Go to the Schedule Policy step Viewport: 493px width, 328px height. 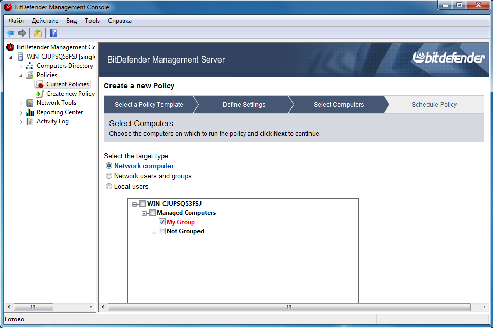coord(434,105)
